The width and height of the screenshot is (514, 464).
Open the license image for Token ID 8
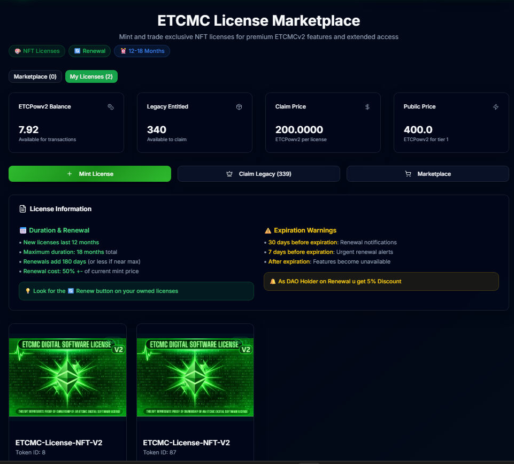(x=67, y=377)
